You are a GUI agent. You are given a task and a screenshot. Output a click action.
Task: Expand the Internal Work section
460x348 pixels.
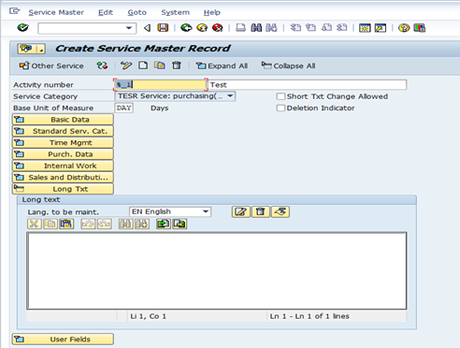(x=63, y=166)
